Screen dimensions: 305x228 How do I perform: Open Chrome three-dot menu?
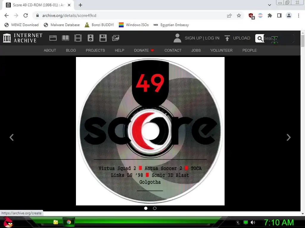(x=298, y=15)
